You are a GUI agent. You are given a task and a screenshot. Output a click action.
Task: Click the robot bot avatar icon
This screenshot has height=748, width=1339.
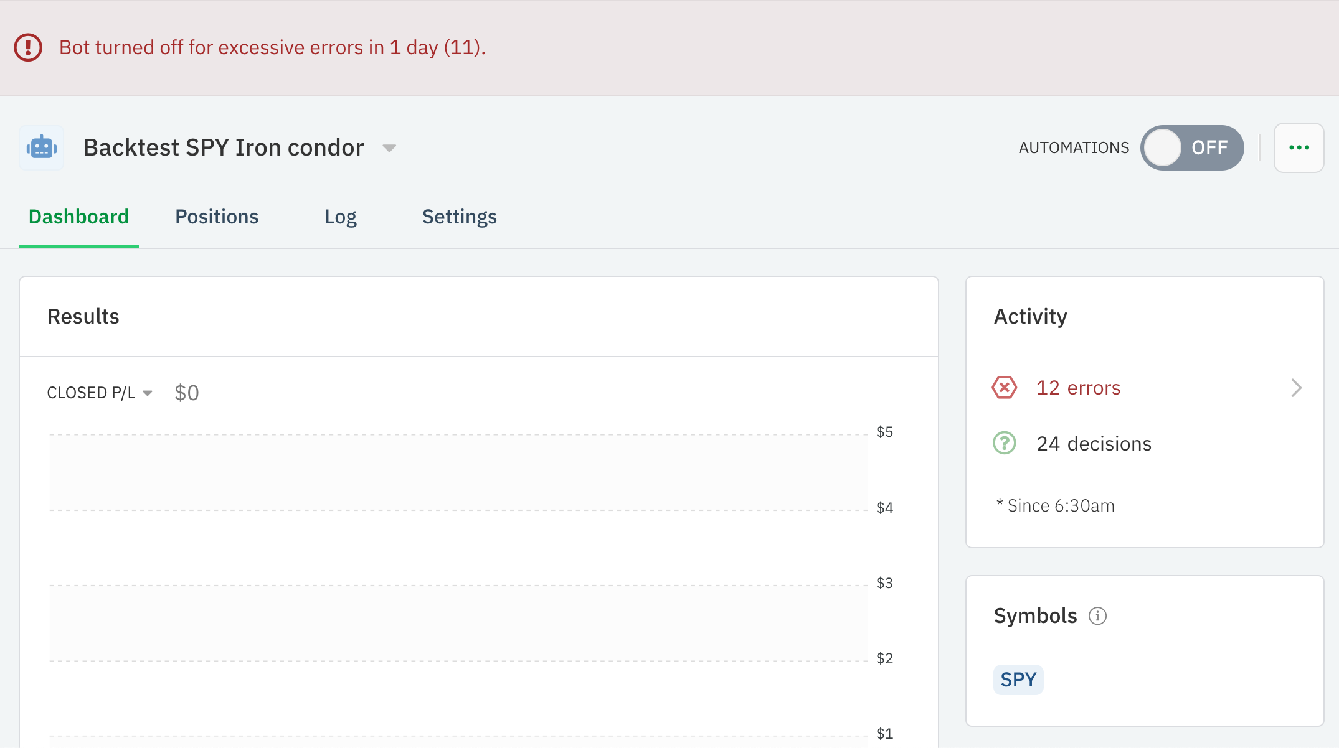pyautogui.click(x=41, y=147)
